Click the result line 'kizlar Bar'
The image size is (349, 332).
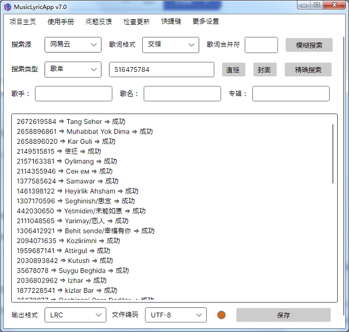(x=67, y=290)
